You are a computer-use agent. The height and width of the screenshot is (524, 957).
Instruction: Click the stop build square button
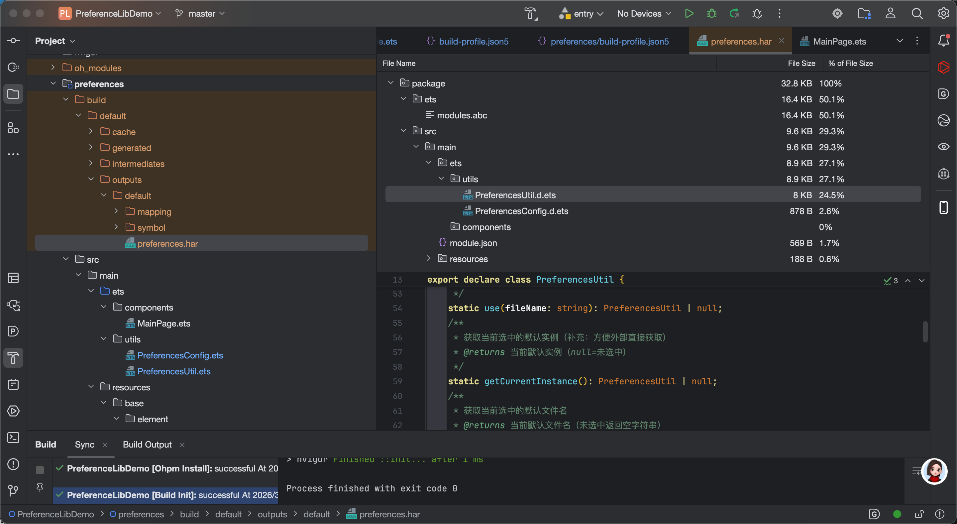[x=40, y=470]
